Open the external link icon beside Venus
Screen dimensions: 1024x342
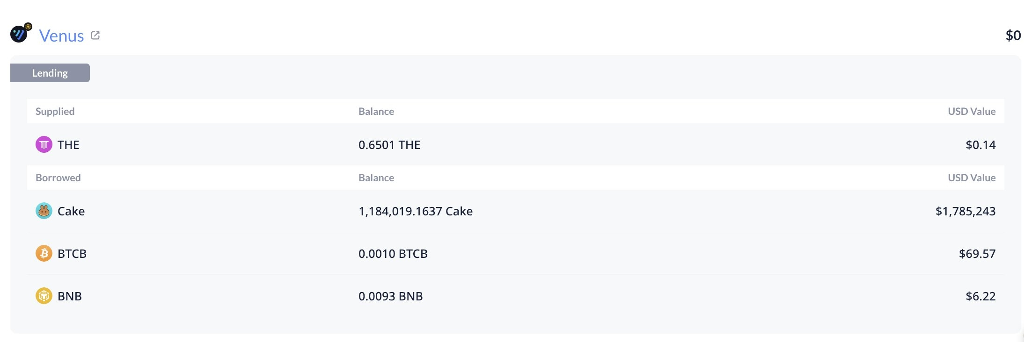pos(95,36)
